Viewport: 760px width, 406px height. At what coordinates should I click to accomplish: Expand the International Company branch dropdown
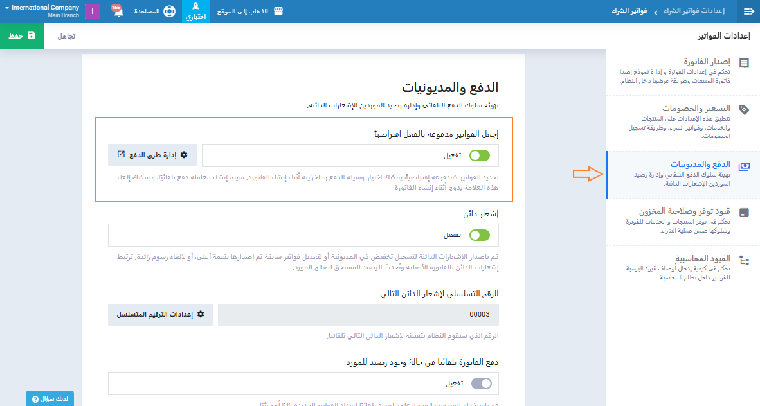(42, 11)
